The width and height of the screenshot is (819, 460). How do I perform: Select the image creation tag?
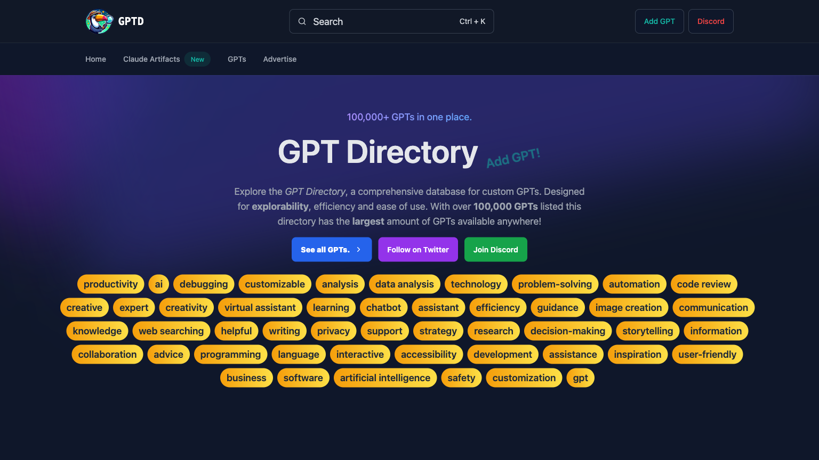click(x=629, y=307)
